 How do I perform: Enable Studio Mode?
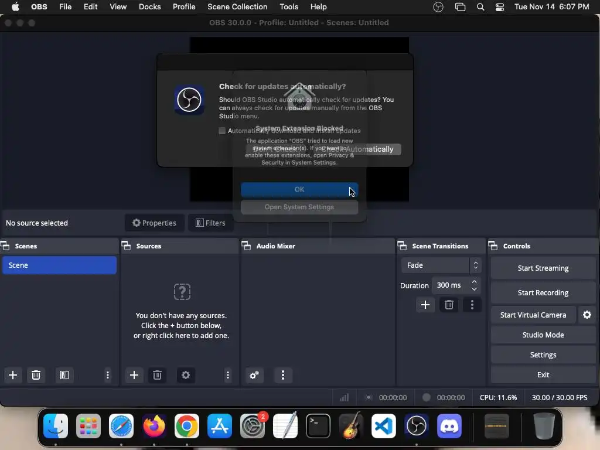click(543, 335)
